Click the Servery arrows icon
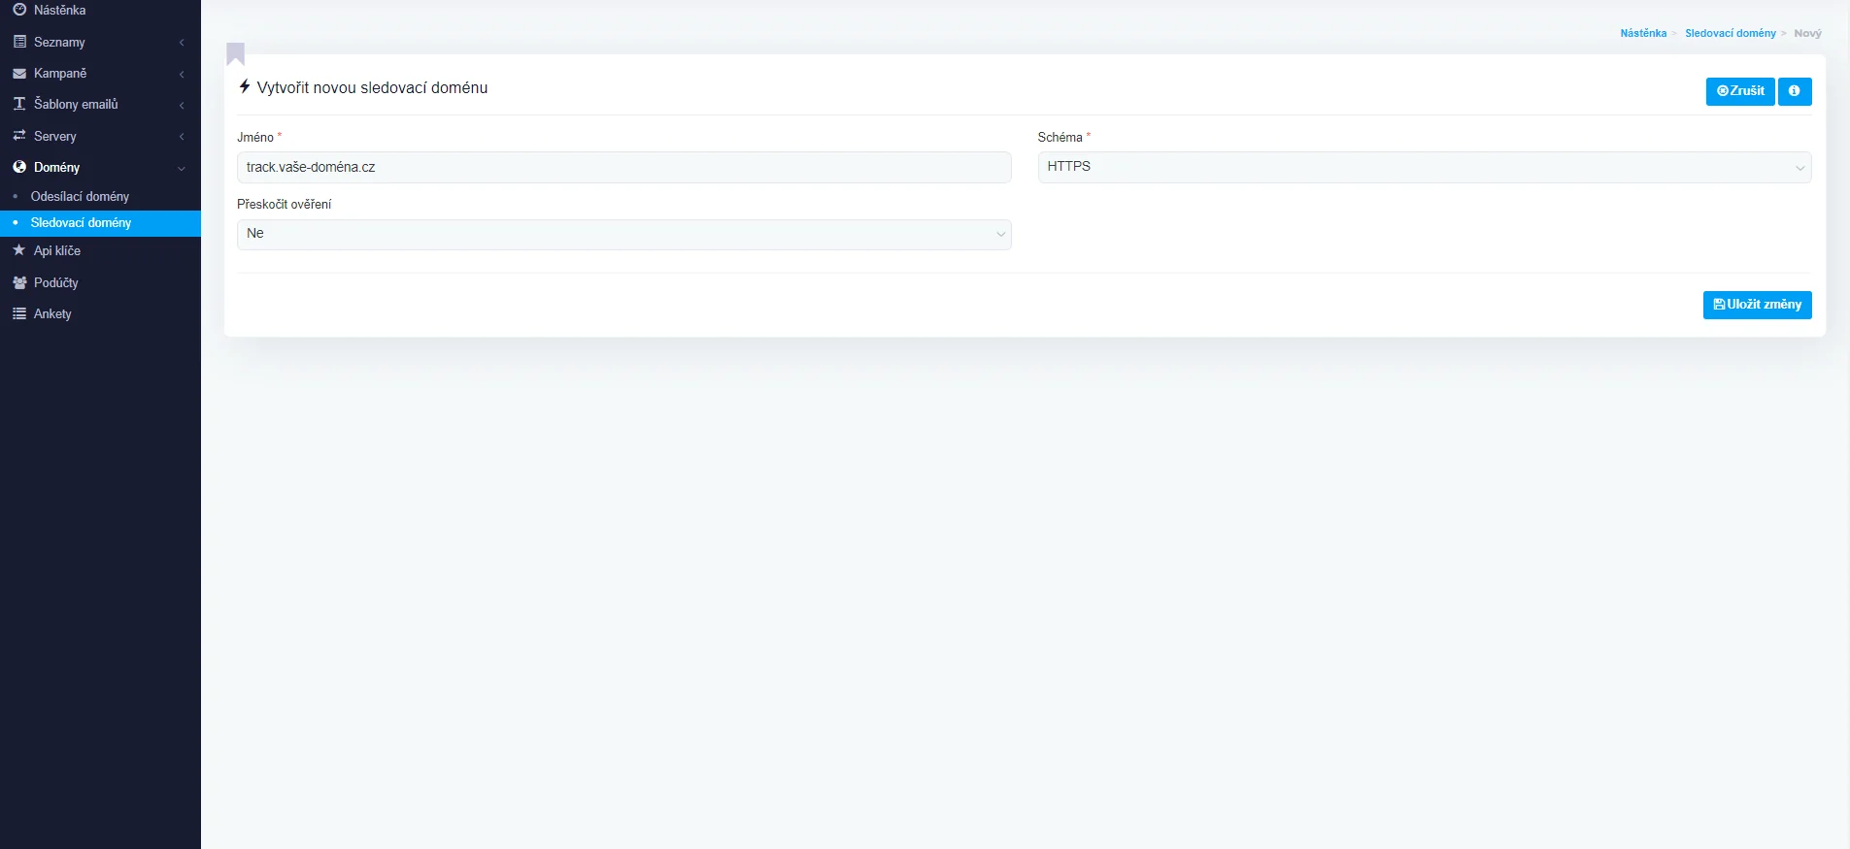Viewport: 1850px width, 849px height. (19, 136)
